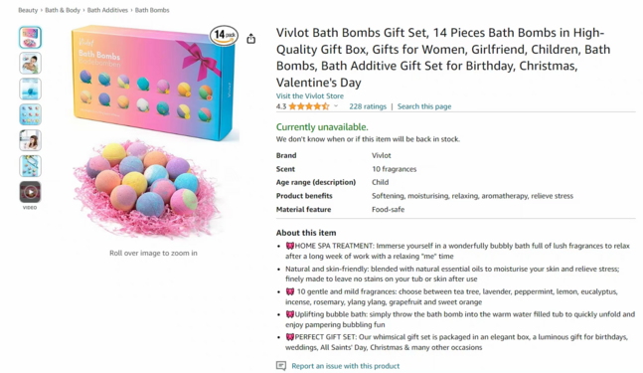Image resolution: width=643 pixels, height=373 pixels.
Task: Select the first gift box thumbnail
Action: [x=30, y=38]
